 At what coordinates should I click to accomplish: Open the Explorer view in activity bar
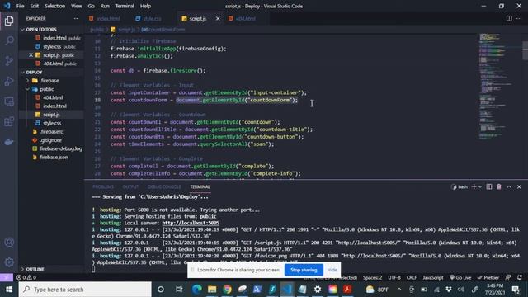pyautogui.click(x=9, y=21)
